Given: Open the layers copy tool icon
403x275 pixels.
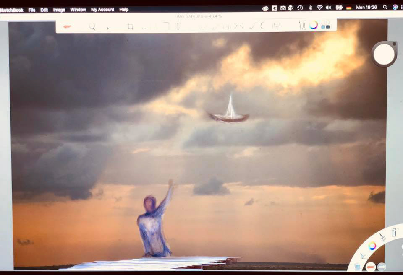Looking at the screenshot, I should point(275,26).
